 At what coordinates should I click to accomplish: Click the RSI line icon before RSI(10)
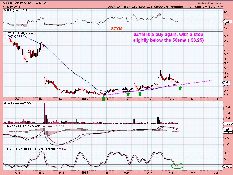click(5, 10)
